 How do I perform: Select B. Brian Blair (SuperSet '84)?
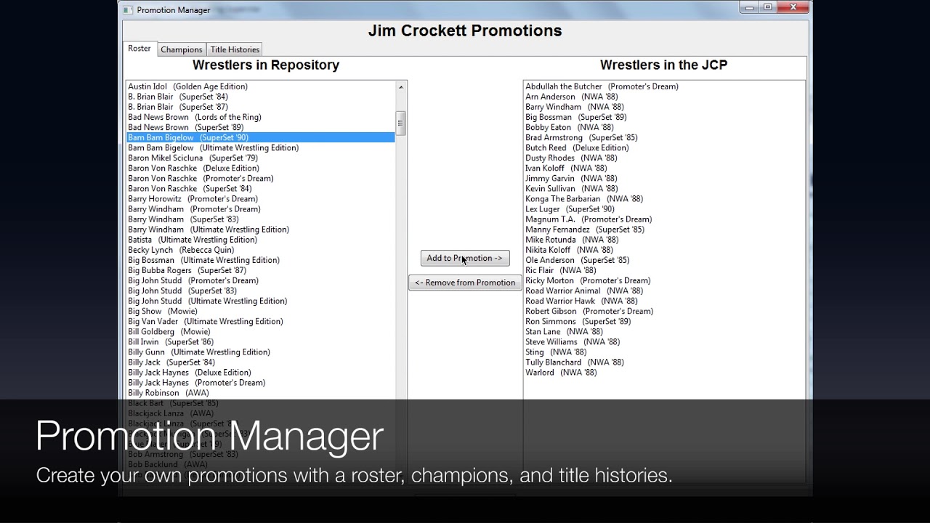[x=261, y=97]
